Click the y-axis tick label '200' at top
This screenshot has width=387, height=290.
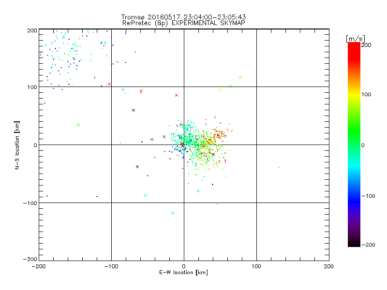(32, 30)
